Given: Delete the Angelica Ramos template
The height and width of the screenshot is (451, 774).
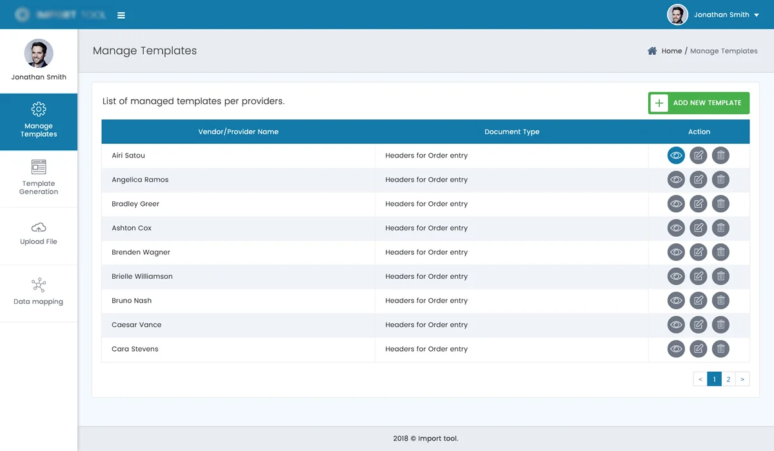Looking at the screenshot, I should 721,179.
